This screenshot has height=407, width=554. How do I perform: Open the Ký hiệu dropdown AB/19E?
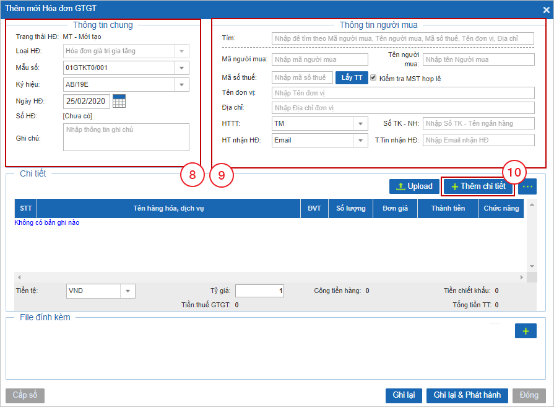181,84
